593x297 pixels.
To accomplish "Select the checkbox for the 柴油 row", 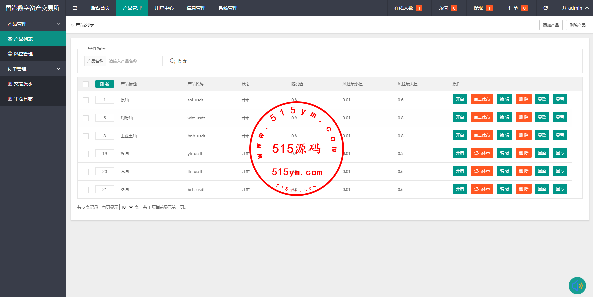I will pyautogui.click(x=86, y=190).
